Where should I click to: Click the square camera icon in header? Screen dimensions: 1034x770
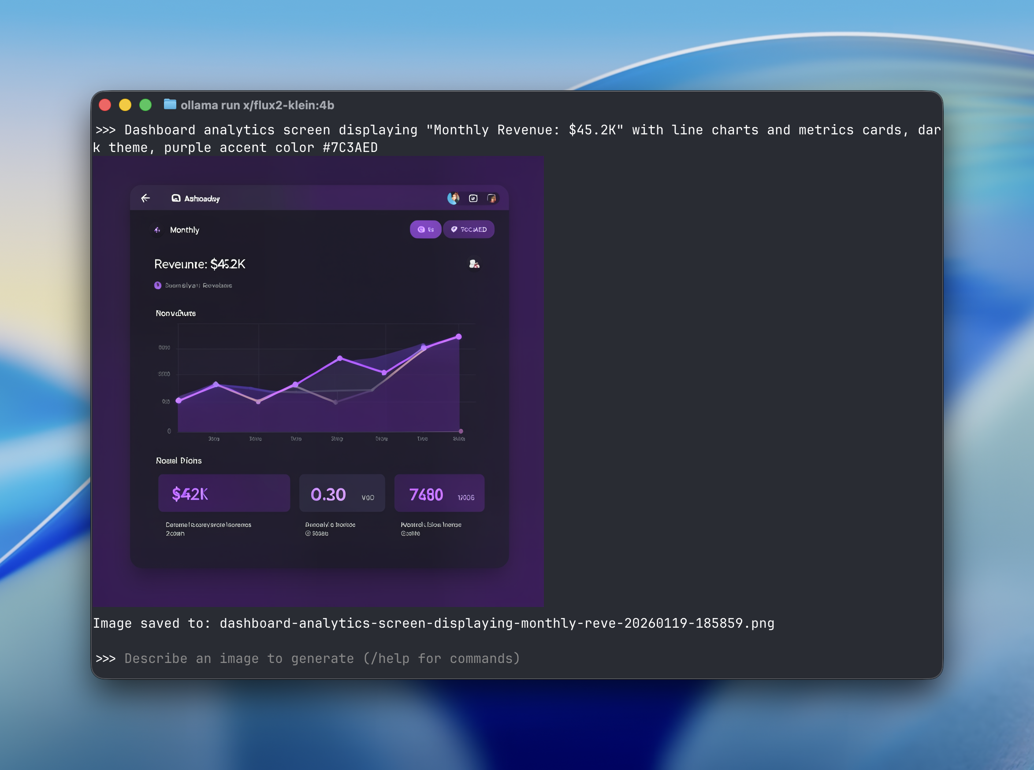tap(473, 198)
